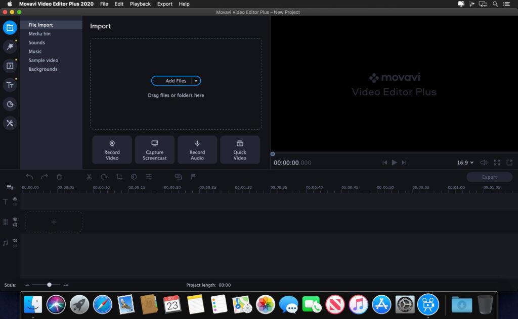Viewport: 518px width, 319px height.
Task: Open the Playback menu in the menu bar
Action: click(x=140, y=4)
